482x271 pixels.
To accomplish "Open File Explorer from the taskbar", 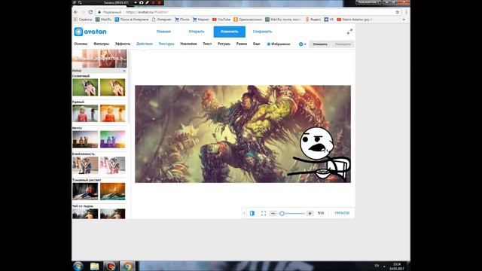I will coord(94,266).
